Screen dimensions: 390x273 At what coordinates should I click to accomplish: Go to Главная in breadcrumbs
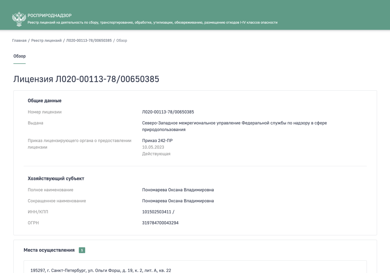click(x=19, y=40)
